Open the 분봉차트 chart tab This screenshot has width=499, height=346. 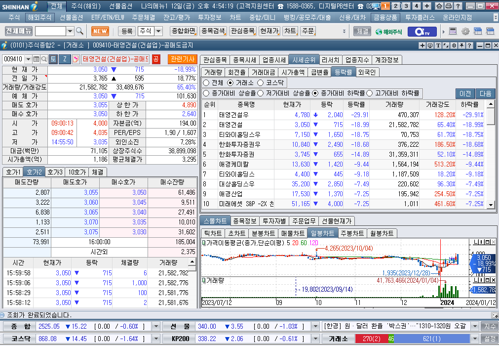[263, 233]
